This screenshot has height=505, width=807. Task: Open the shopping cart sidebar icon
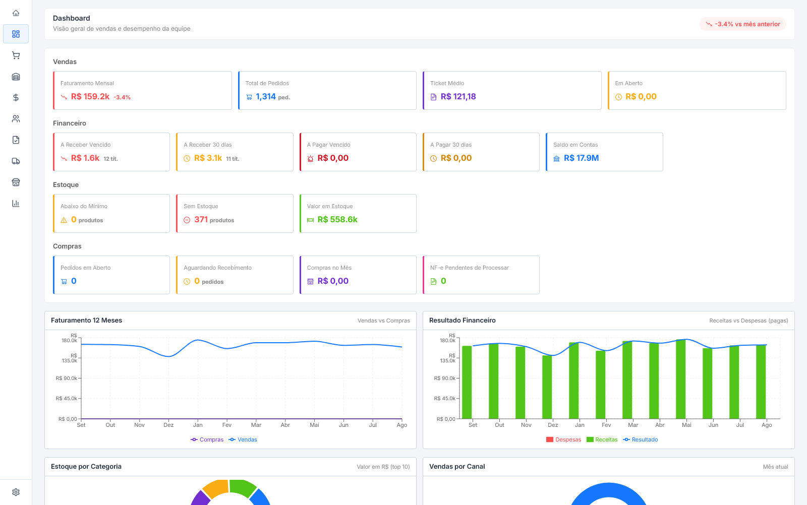[16, 55]
